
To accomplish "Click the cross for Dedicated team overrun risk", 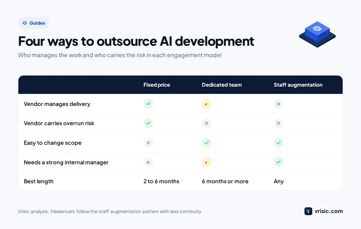I will pos(206,123).
